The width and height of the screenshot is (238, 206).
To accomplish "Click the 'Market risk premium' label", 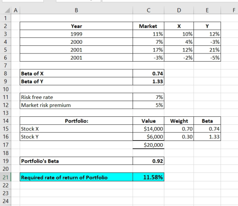I will (x=76, y=105).
